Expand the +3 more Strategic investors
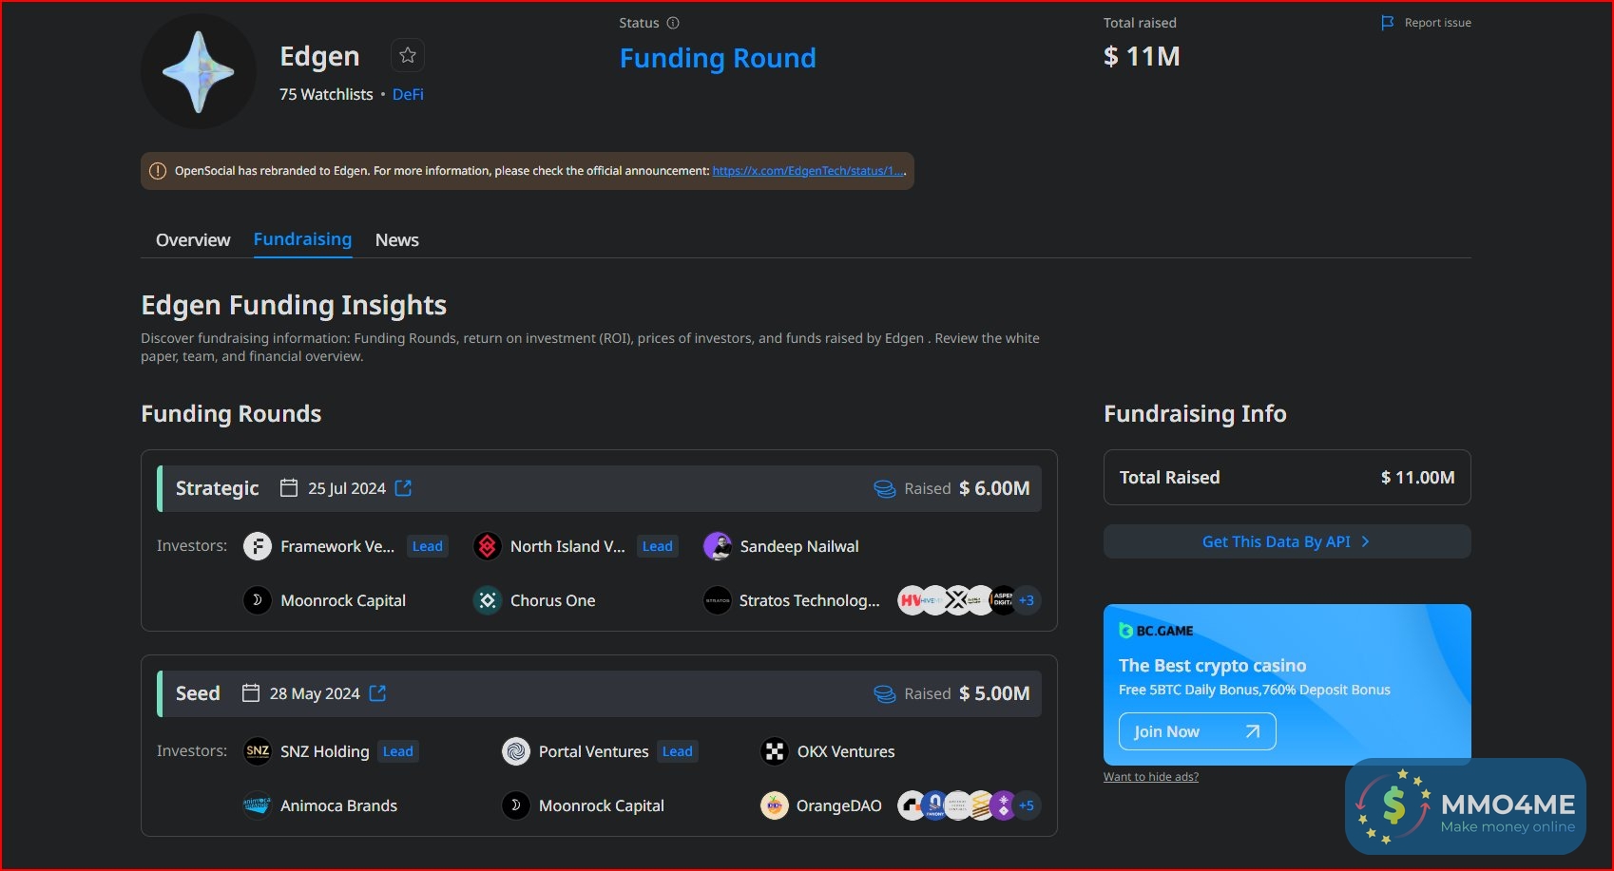The width and height of the screenshot is (1614, 871). (x=1027, y=600)
